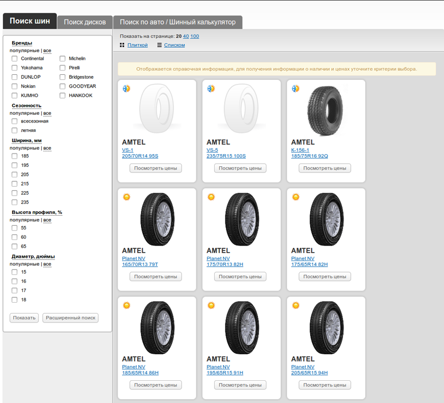Viewport: 444px width, 403px height.
Task: Switch to Плиткой tile view
Action: 137,45
